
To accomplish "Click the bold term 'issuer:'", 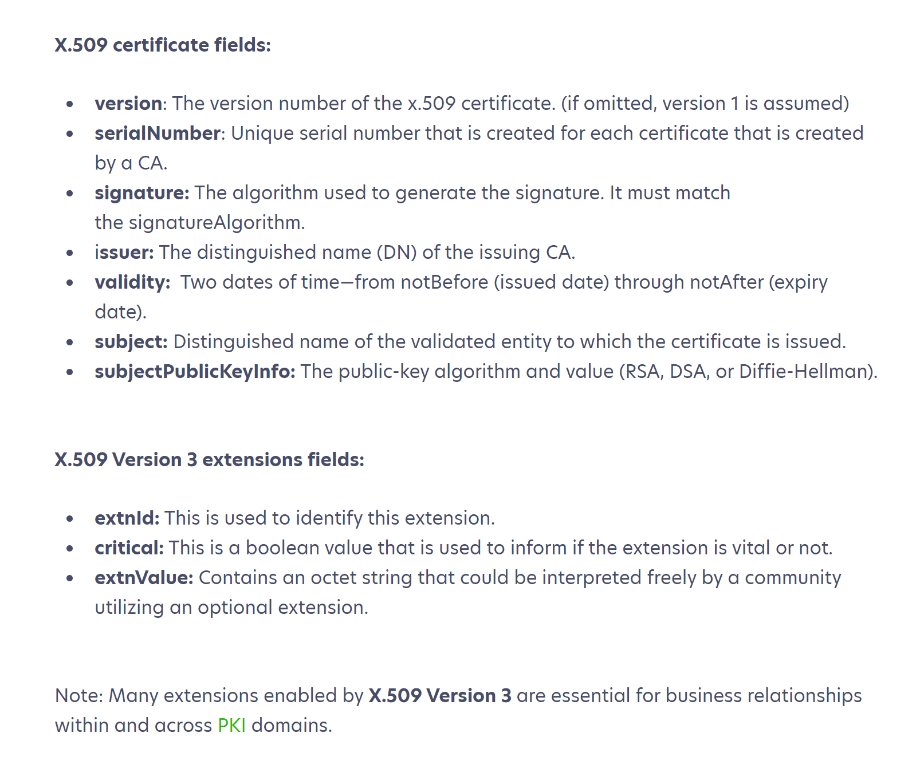I will (124, 252).
